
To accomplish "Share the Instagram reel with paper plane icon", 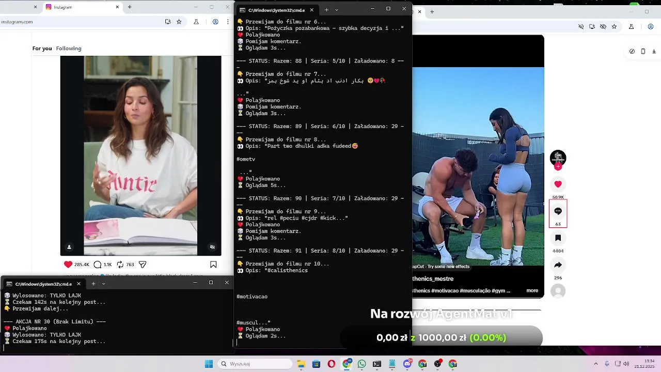I will [143, 265].
